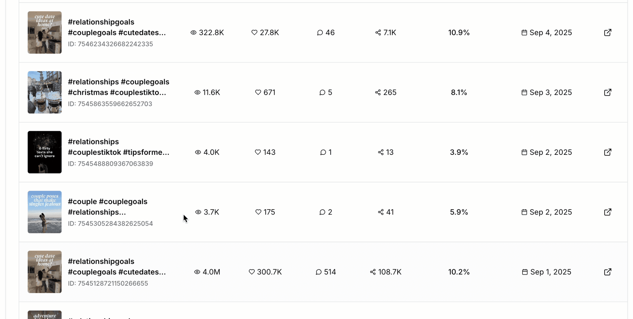The image size is (633, 319).
Task: Click the share icon beside 7.1K
Action: point(378,33)
